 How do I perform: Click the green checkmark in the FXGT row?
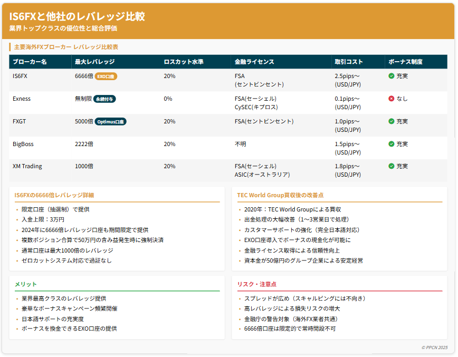pyautogui.click(x=392, y=121)
